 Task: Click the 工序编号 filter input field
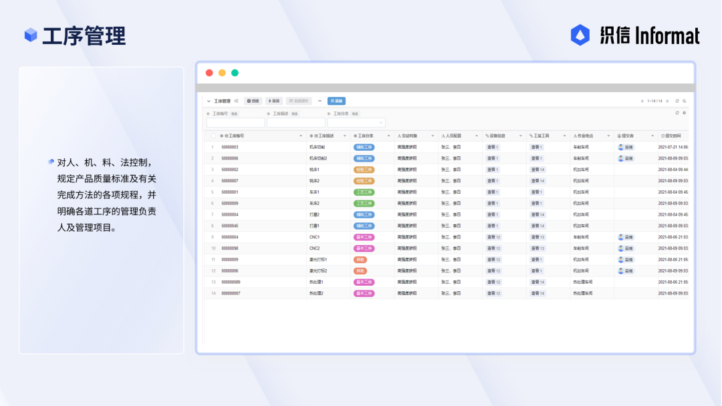236,123
